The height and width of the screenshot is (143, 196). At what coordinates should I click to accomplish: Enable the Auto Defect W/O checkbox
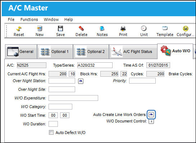click(51, 132)
